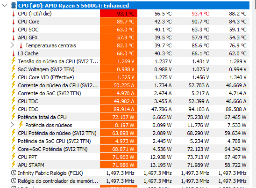The image size is (256, 188).
Task: Click lightning icon beside Potência dos núcleos
Action: [21, 125]
